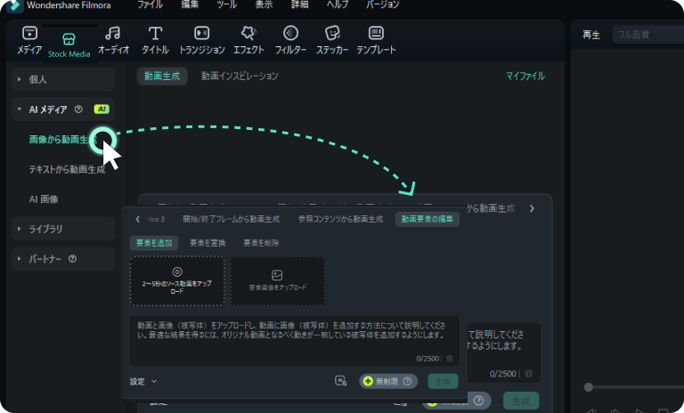This screenshot has height=413, width=684.
Task: Open the ステッカー tab
Action: (x=332, y=41)
